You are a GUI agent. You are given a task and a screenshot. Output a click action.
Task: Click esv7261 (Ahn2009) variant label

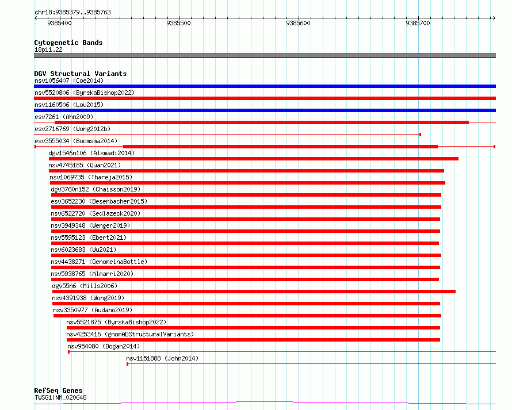coord(64,117)
